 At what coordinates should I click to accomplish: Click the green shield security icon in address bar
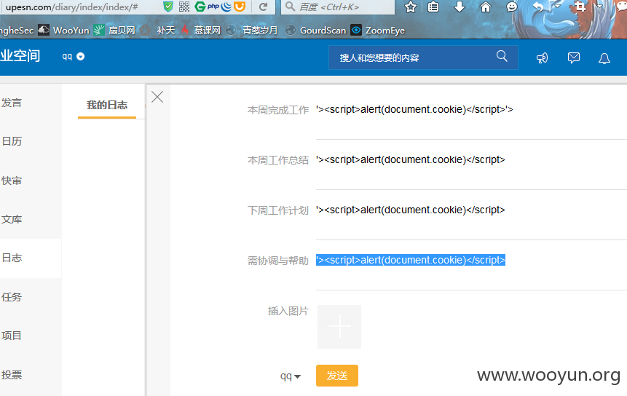click(168, 7)
